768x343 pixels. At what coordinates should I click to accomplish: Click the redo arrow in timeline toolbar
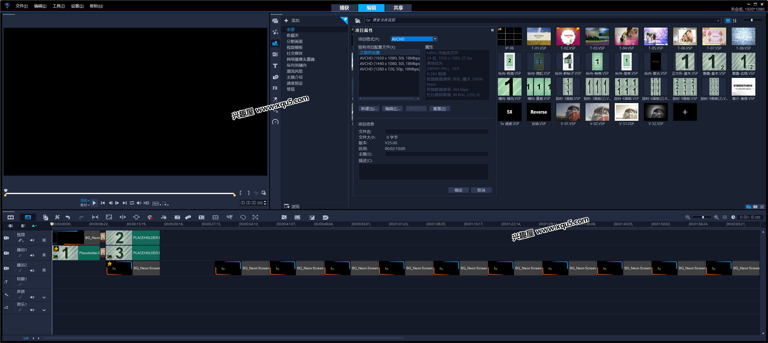[81, 217]
